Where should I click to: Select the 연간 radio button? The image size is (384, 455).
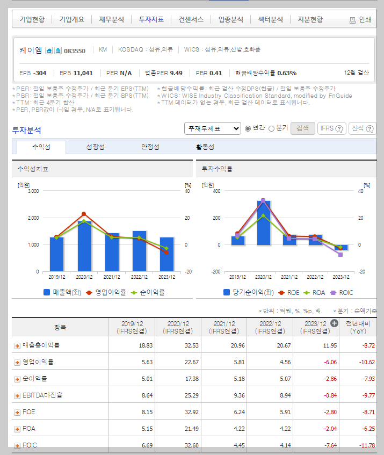[x=248, y=128]
